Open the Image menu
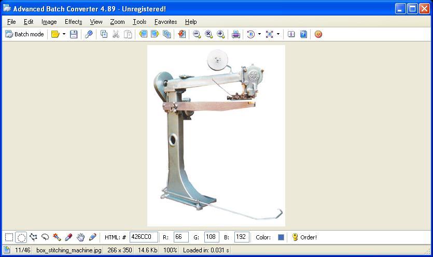 click(49, 22)
